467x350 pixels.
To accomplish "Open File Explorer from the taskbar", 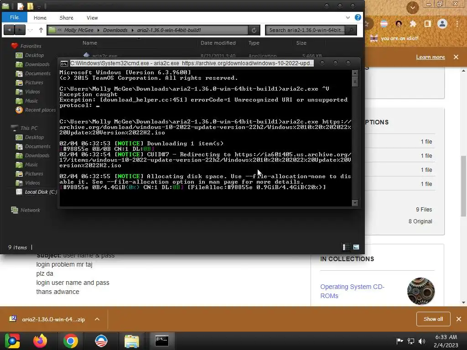I will coord(132,341).
